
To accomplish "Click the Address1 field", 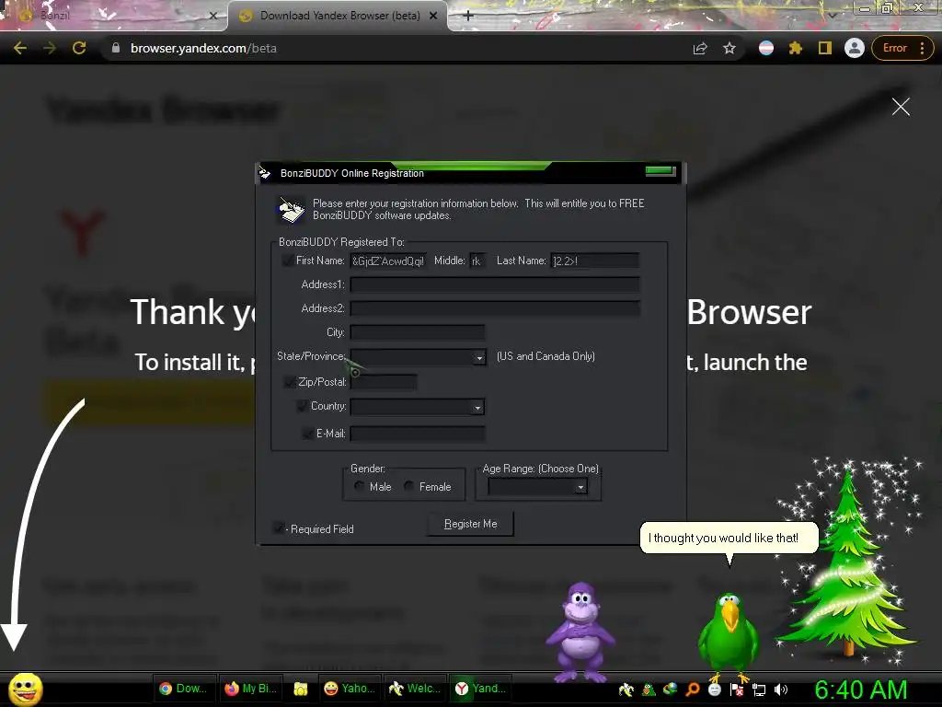I will pyautogui.click(x=495, y=284).
